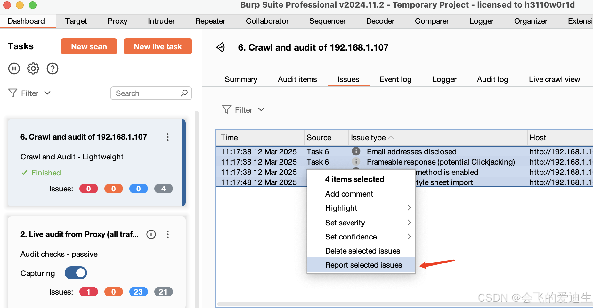Choose Add comment from context menu
The width and height of the screenshot is (593, 308).
(361, 194)
